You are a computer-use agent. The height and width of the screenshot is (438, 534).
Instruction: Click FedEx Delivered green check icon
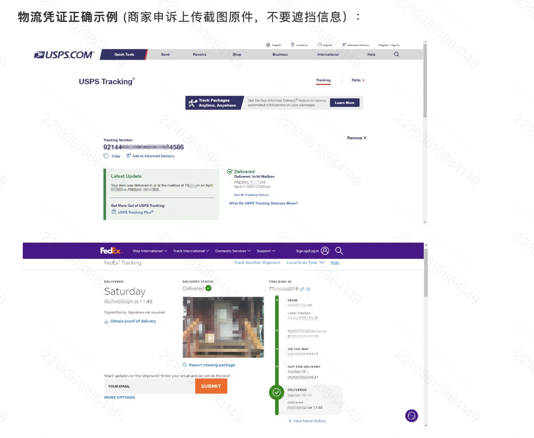coord(208,288)
